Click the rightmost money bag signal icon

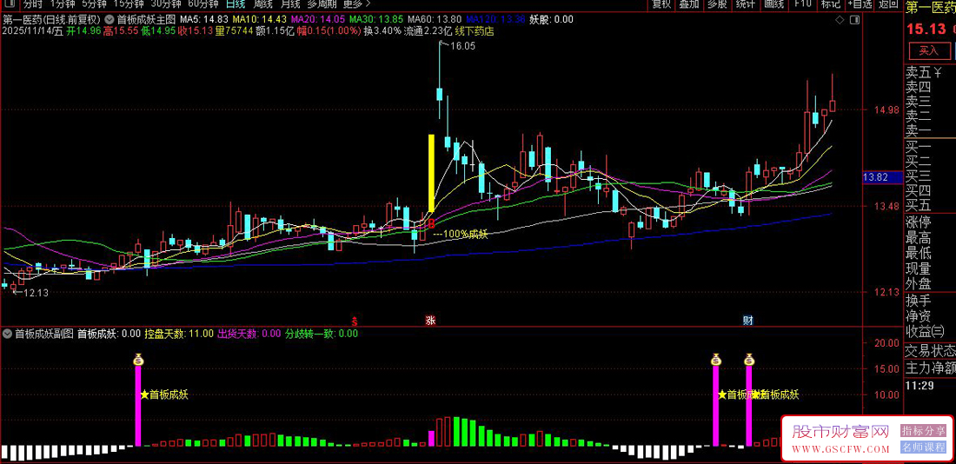coord(750,360)
